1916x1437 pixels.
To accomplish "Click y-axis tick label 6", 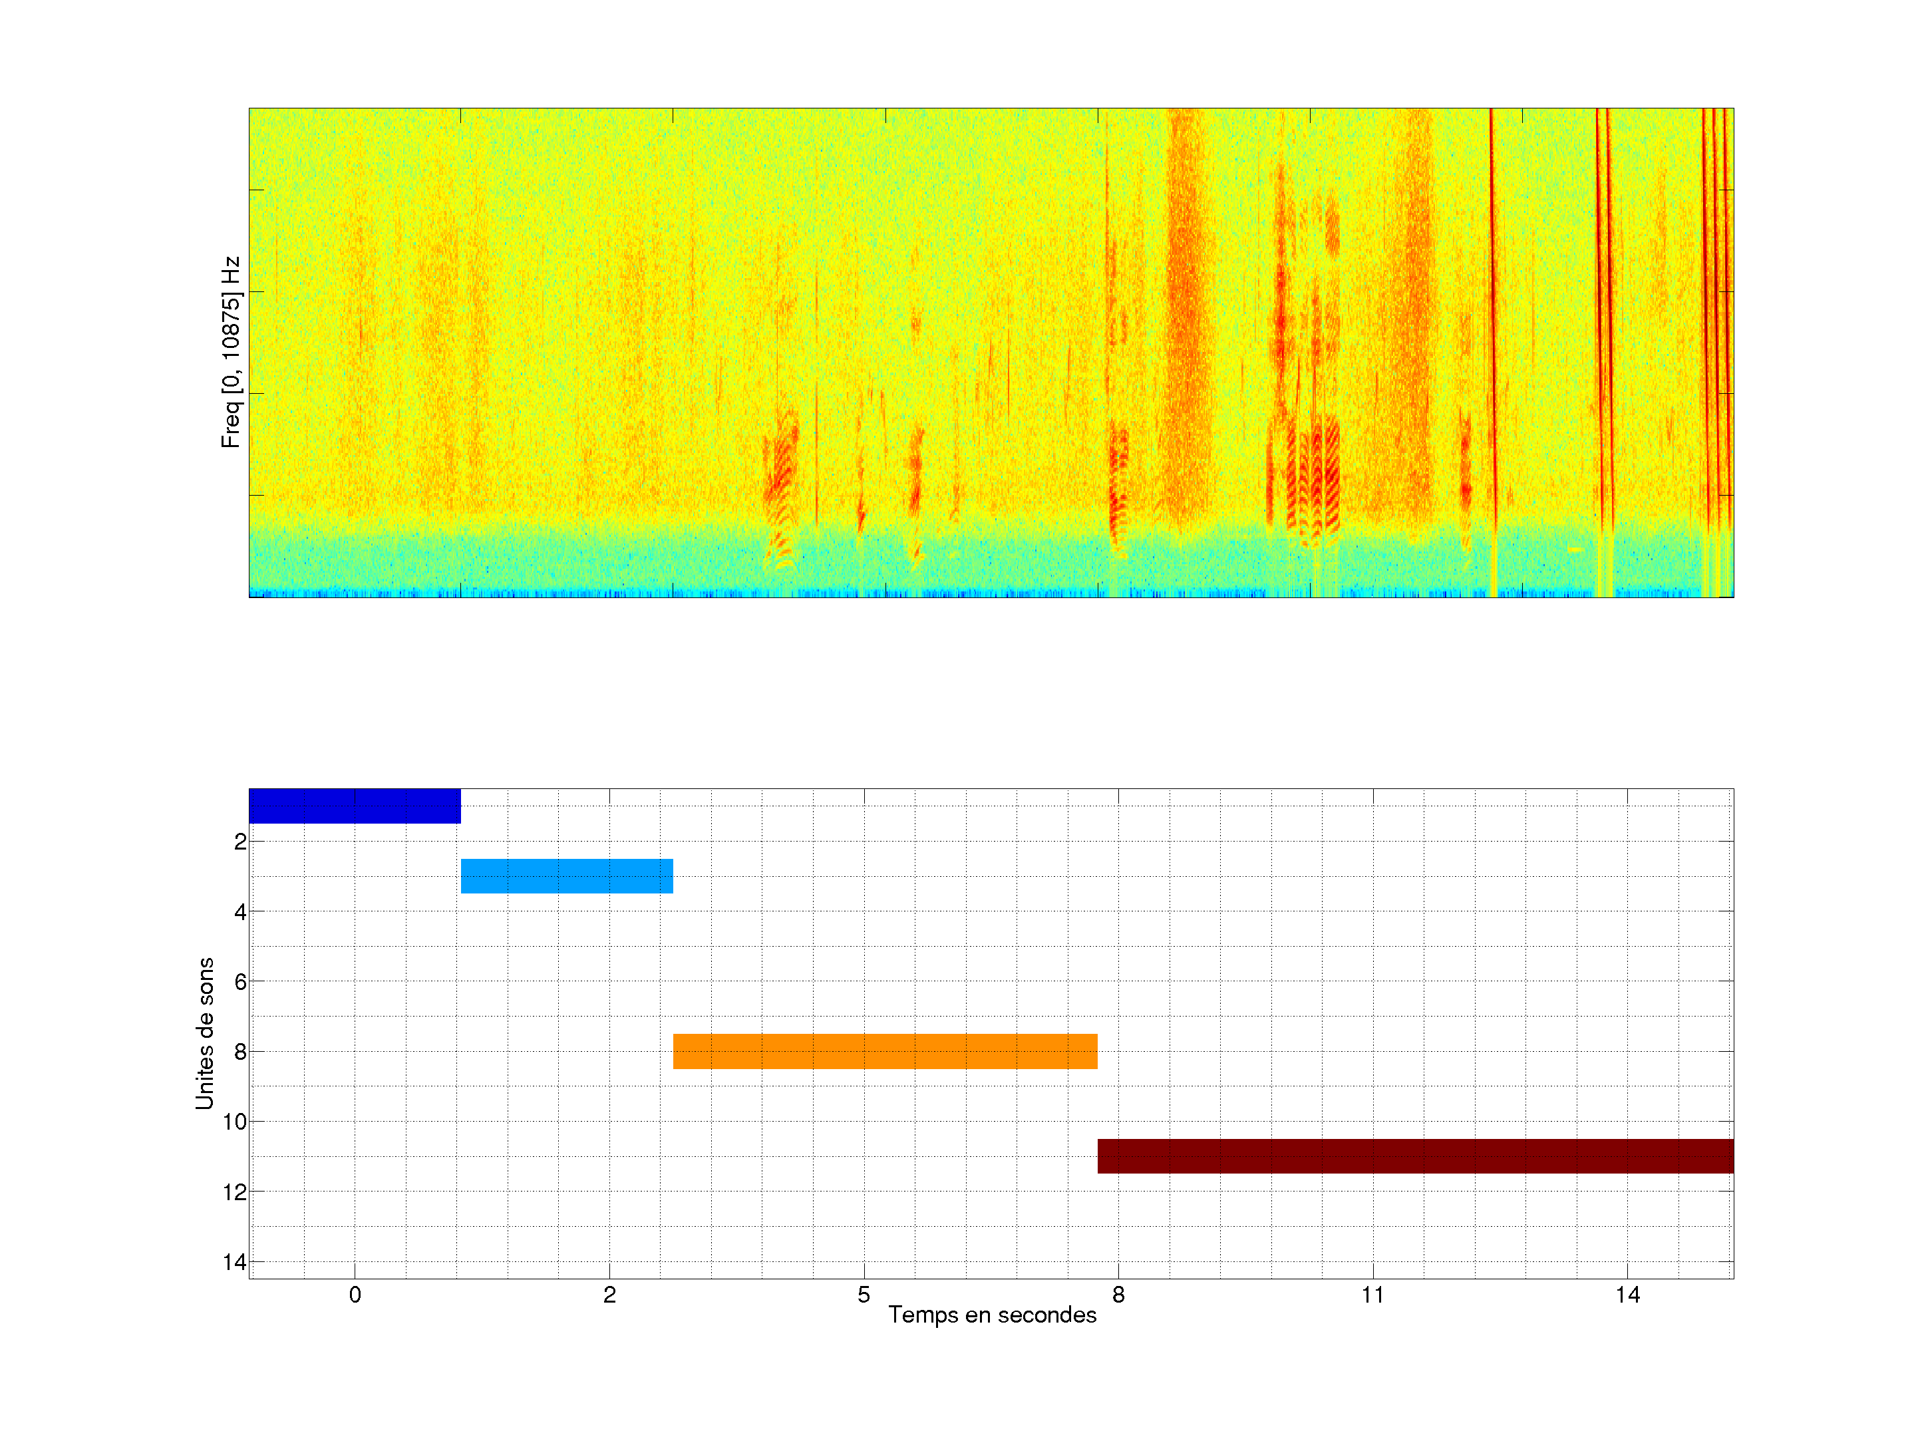I will coord(240,981).
